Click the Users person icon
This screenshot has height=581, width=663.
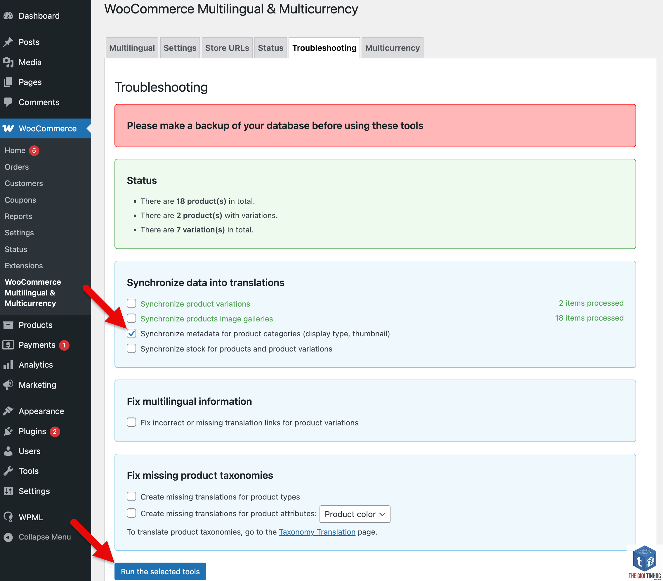point(8,451)
